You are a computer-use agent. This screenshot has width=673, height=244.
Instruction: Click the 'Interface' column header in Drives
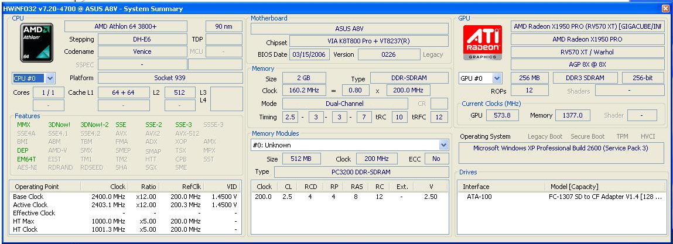[x=503, y=187]
